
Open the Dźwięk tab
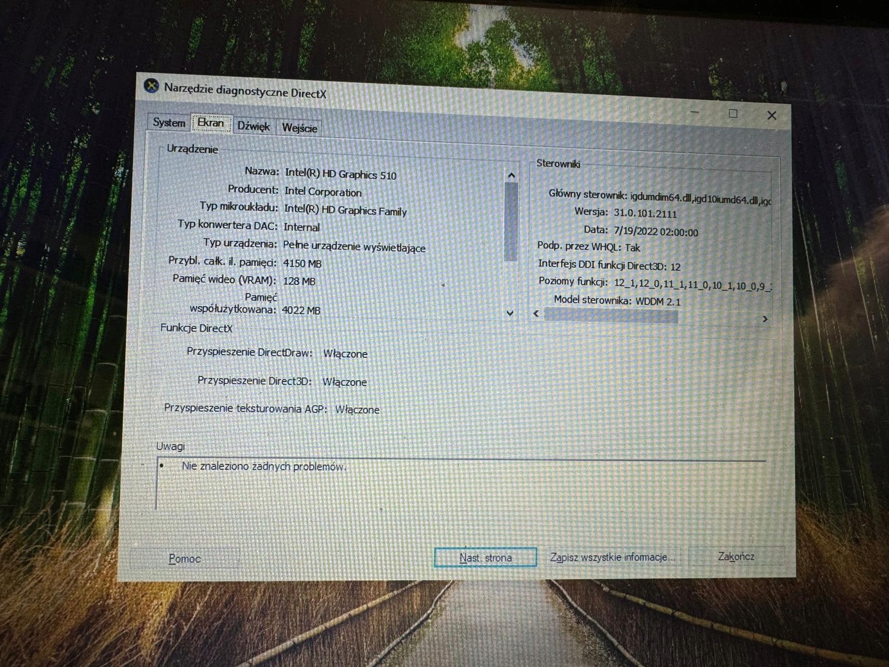(x=253, y=126)
